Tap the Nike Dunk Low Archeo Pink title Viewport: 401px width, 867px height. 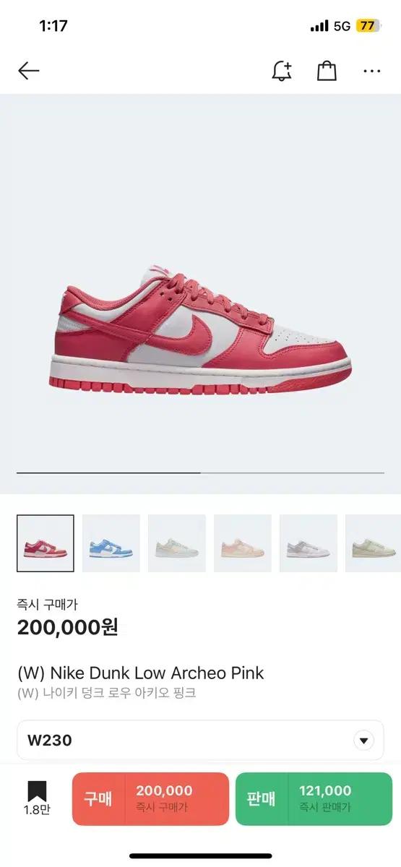141,673
